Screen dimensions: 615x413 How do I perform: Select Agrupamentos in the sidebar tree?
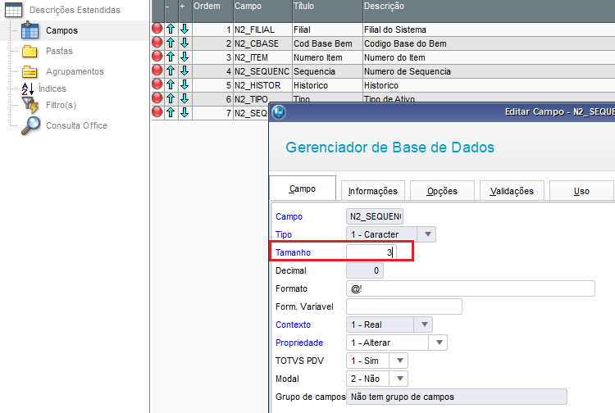[x=75, y=71]
